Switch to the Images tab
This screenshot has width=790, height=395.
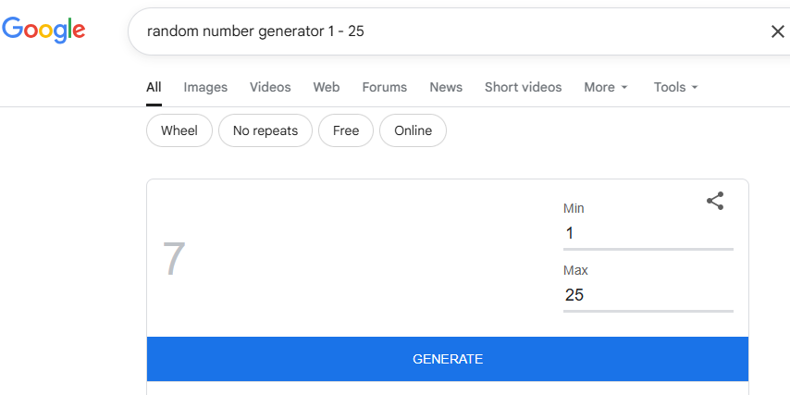[205, 87]
